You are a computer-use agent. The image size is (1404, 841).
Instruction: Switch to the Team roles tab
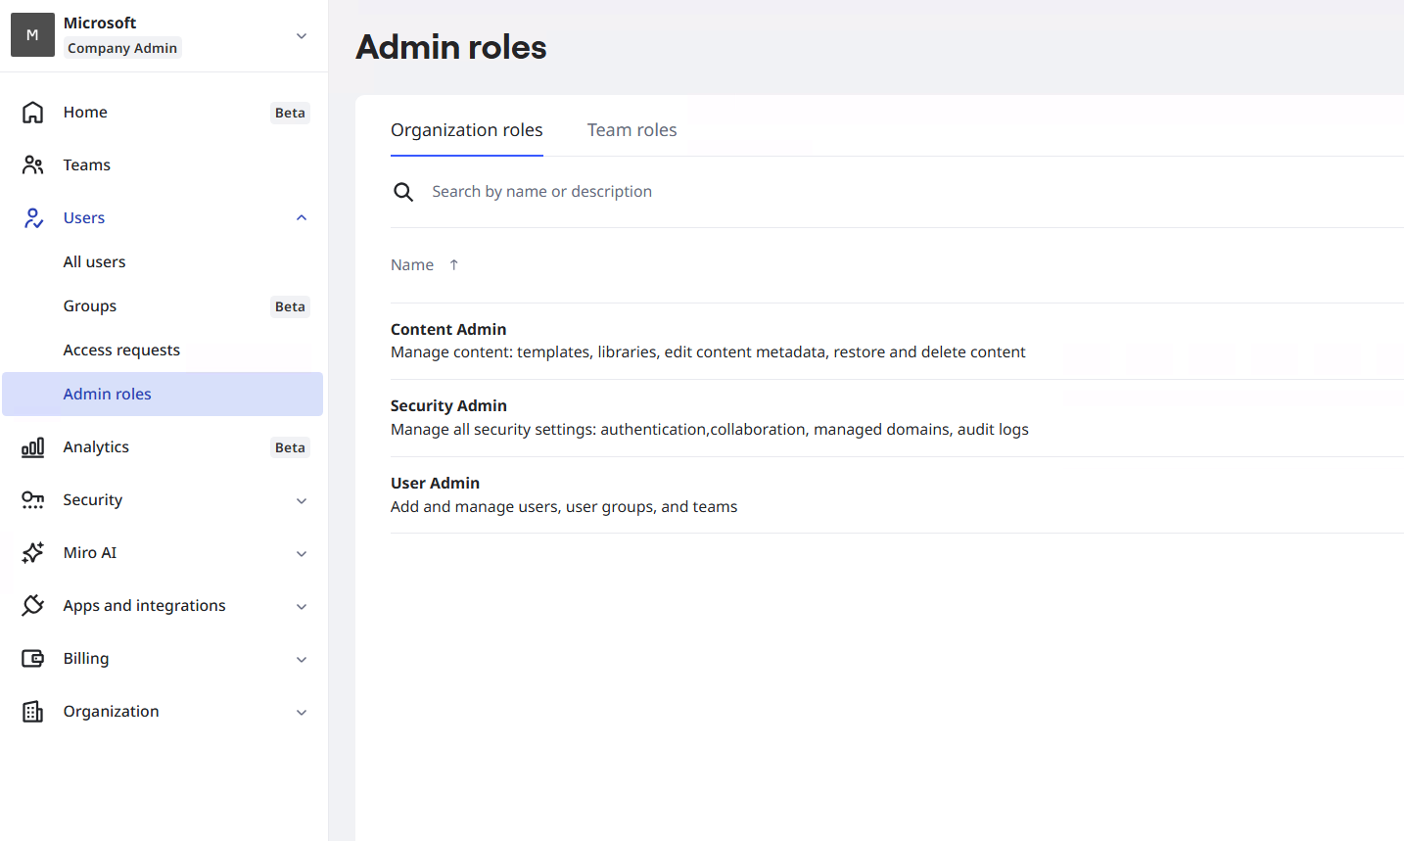(632, 130)
